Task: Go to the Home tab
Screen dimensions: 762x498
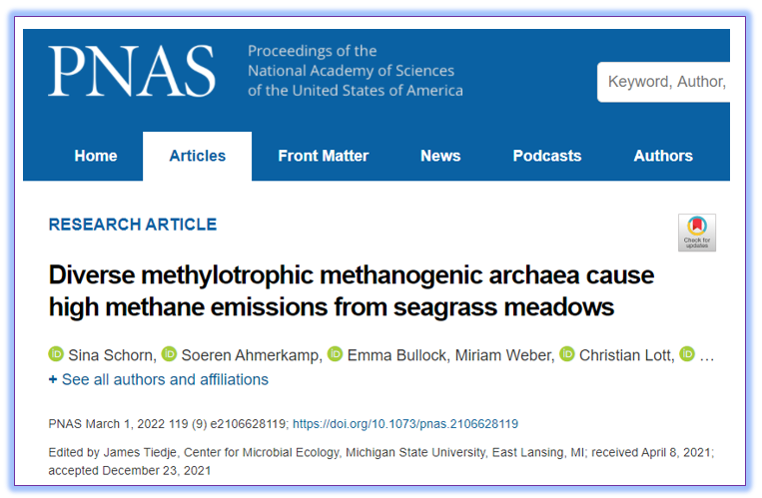Action: click(96, 156)
